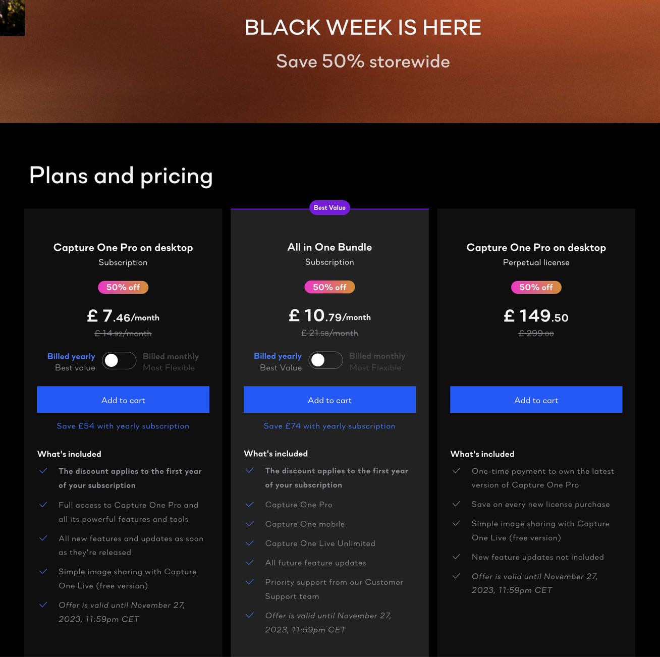Viewport: 660px width, 657px height.
Task: Add Capture One Pro subscription to cart
Action: (123, 400)
